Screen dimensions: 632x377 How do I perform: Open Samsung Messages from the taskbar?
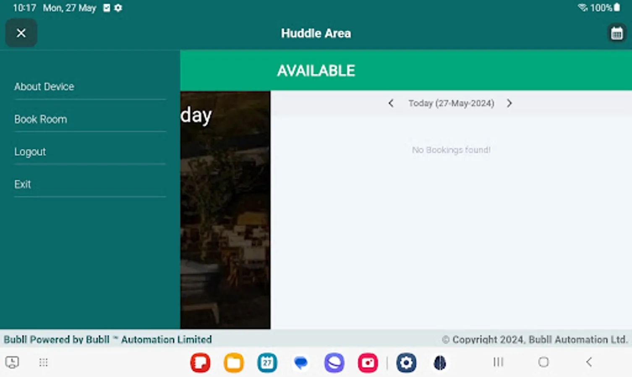click(300, 363)
